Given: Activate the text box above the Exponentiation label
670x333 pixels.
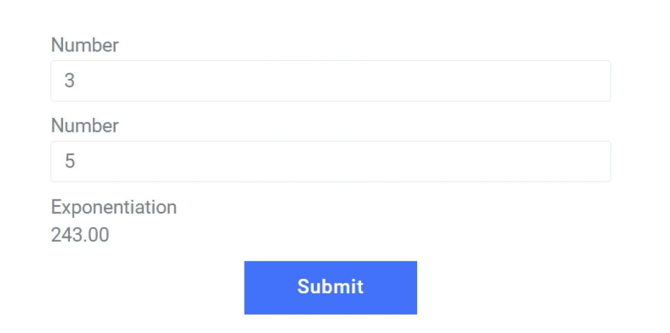Looking at the screenshot, I should [331, 161].
